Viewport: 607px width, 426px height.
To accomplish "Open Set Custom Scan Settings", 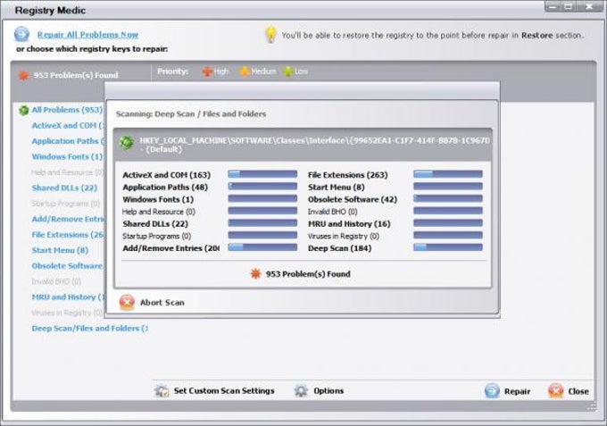I will point(224,391).
